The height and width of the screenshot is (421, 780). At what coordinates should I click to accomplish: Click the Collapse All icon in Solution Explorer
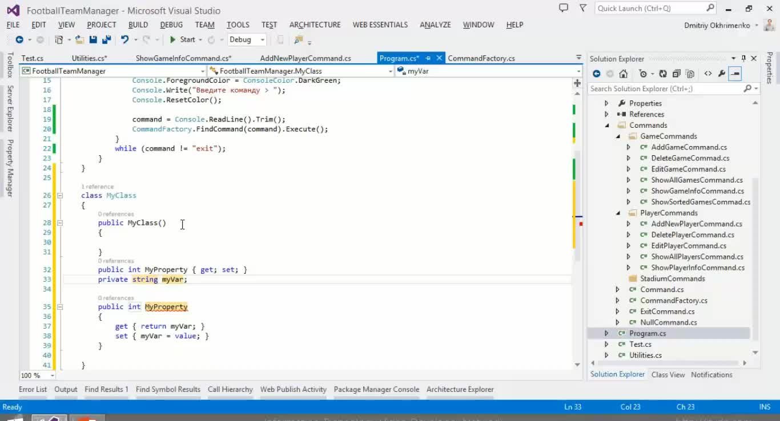pos(677,74)
